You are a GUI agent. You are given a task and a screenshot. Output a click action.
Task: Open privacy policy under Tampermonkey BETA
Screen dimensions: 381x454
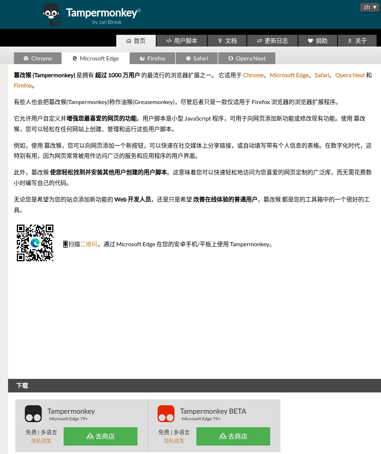174,441
